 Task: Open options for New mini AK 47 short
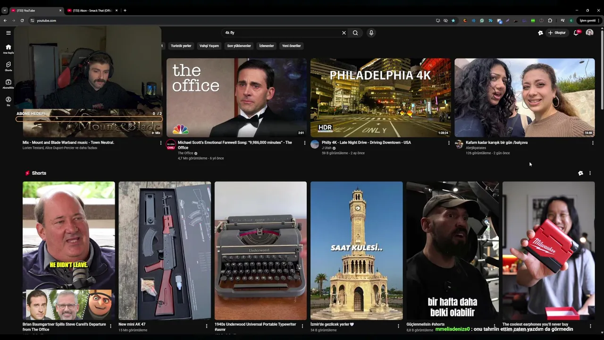tap(206, 326)
